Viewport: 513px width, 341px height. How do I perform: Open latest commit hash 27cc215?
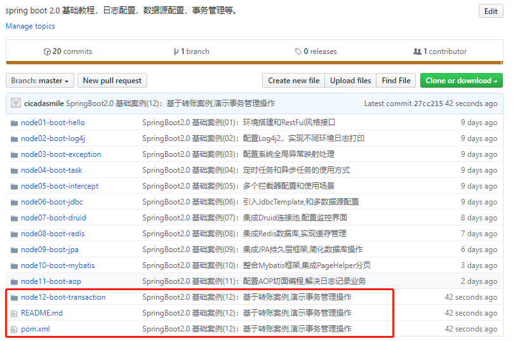click(429, 104)
